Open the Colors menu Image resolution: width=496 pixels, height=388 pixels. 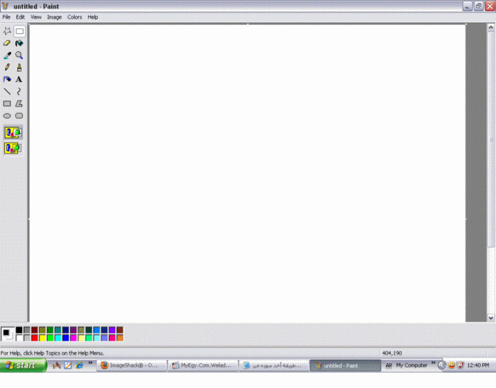(x=74, y=17)
